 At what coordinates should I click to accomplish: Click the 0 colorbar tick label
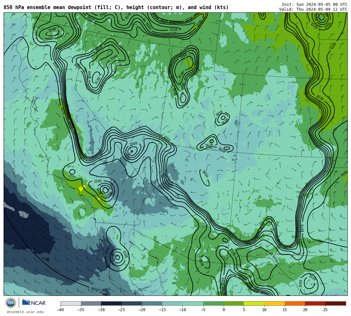(x=223, y=310)
